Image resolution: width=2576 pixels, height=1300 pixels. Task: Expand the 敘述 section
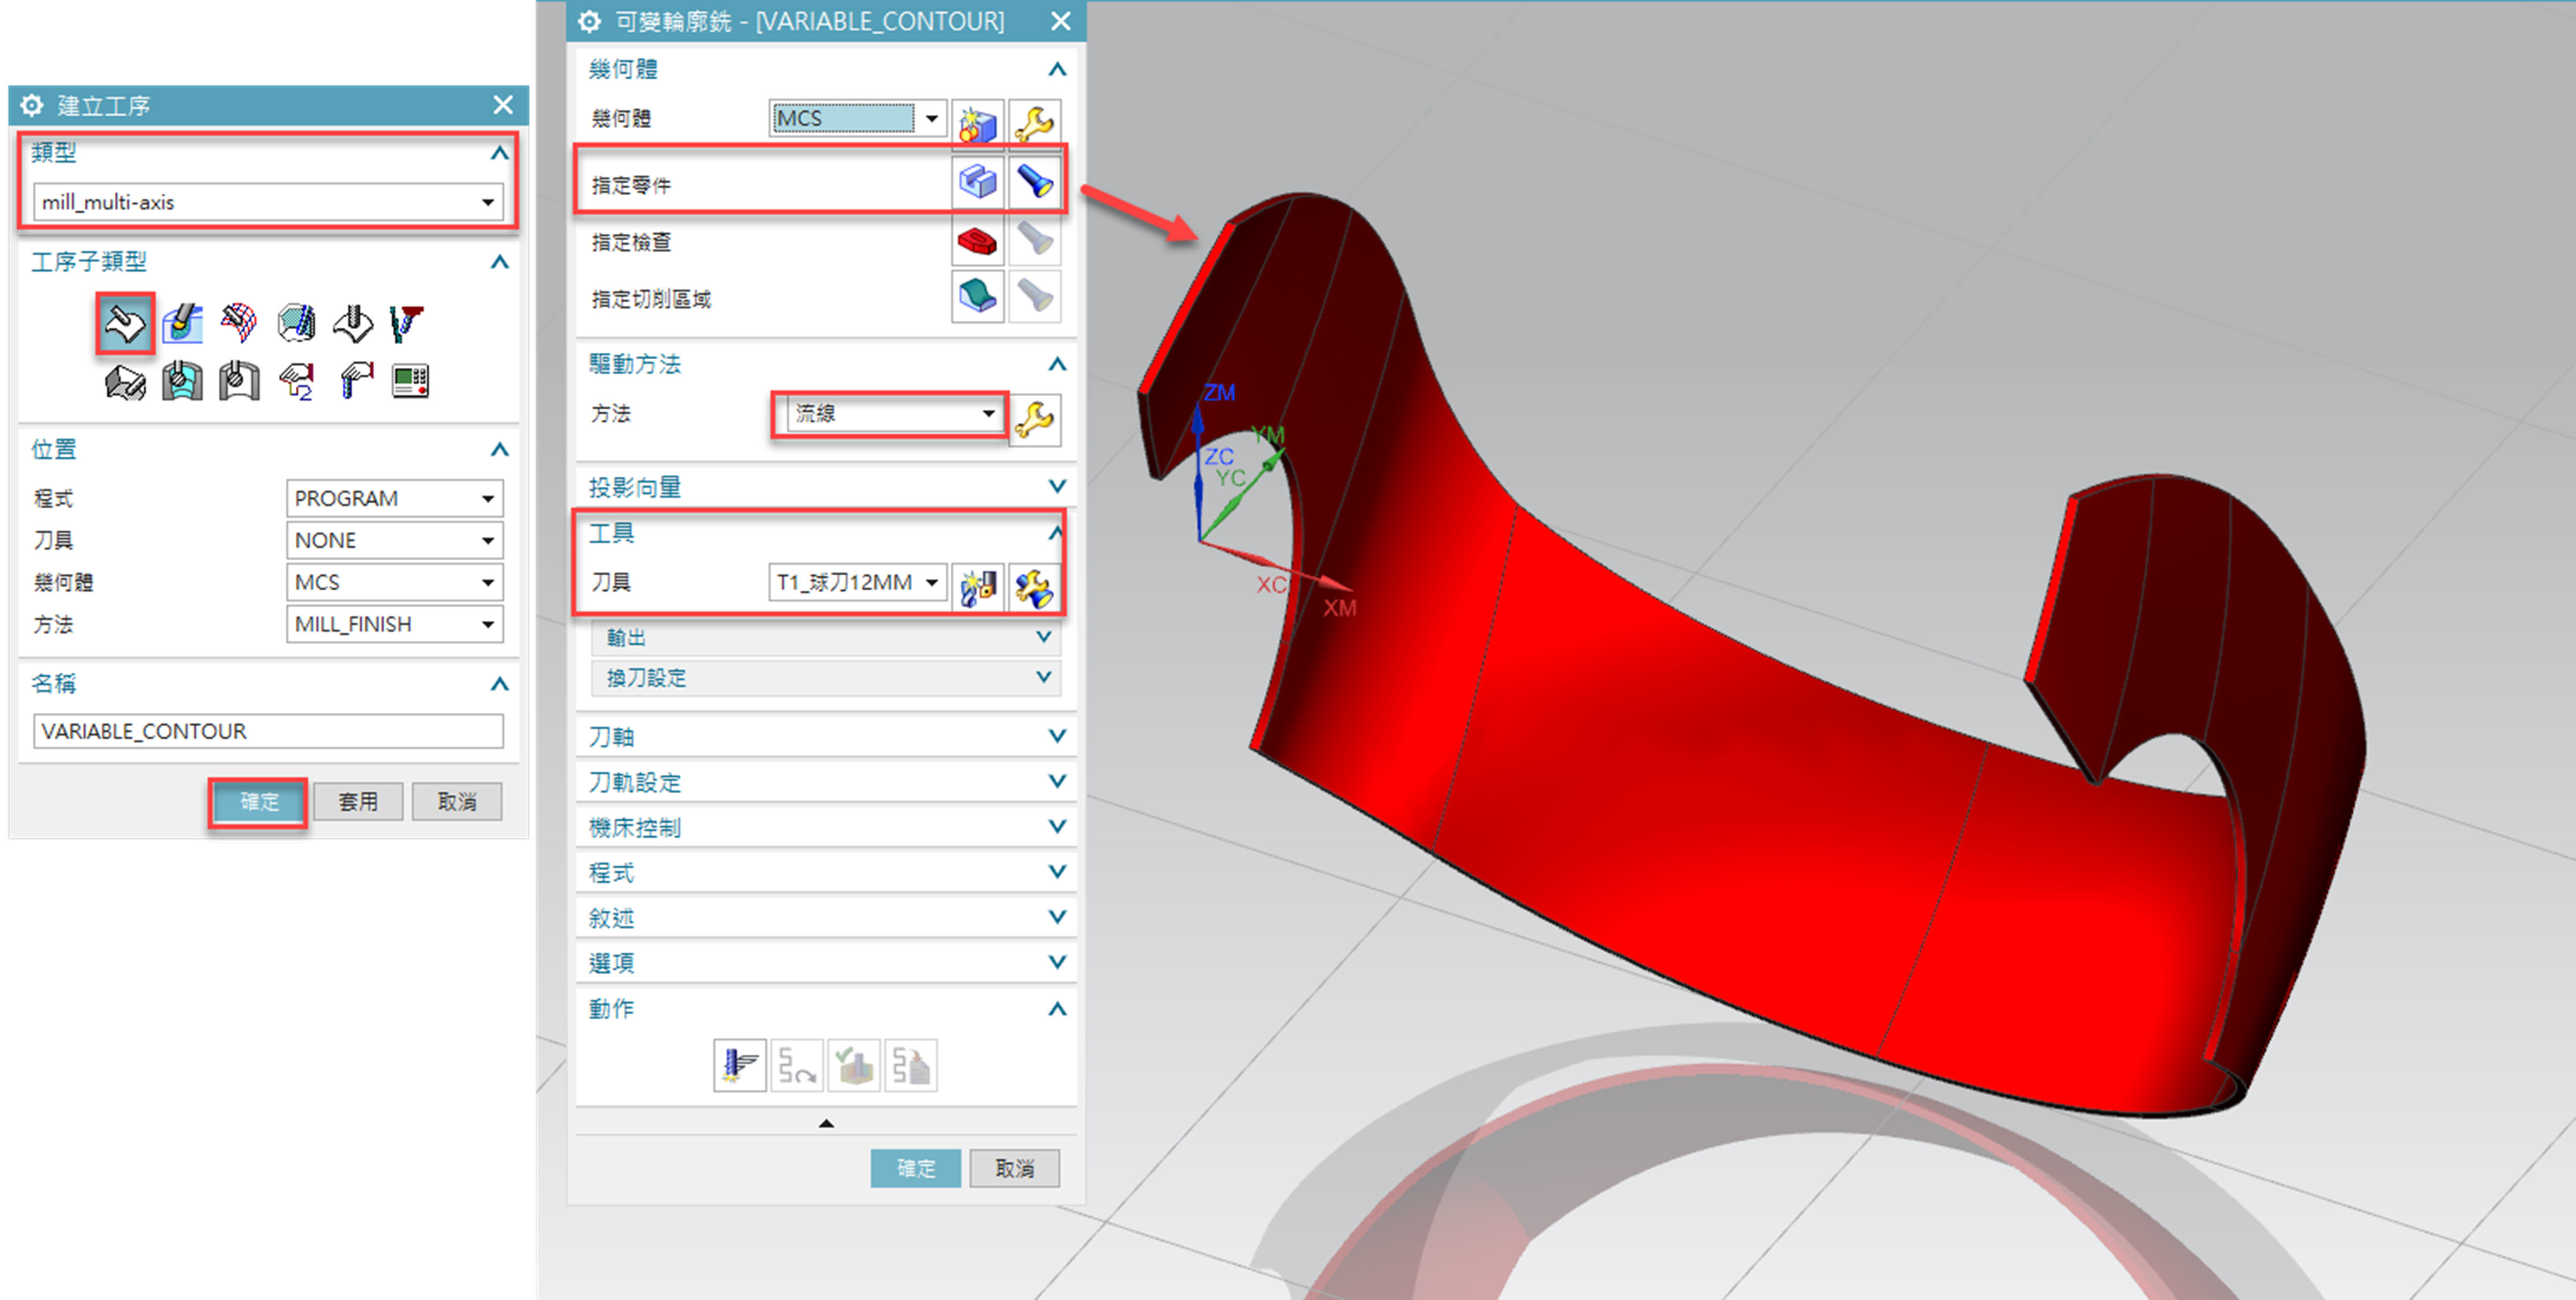pos(1057,917)
